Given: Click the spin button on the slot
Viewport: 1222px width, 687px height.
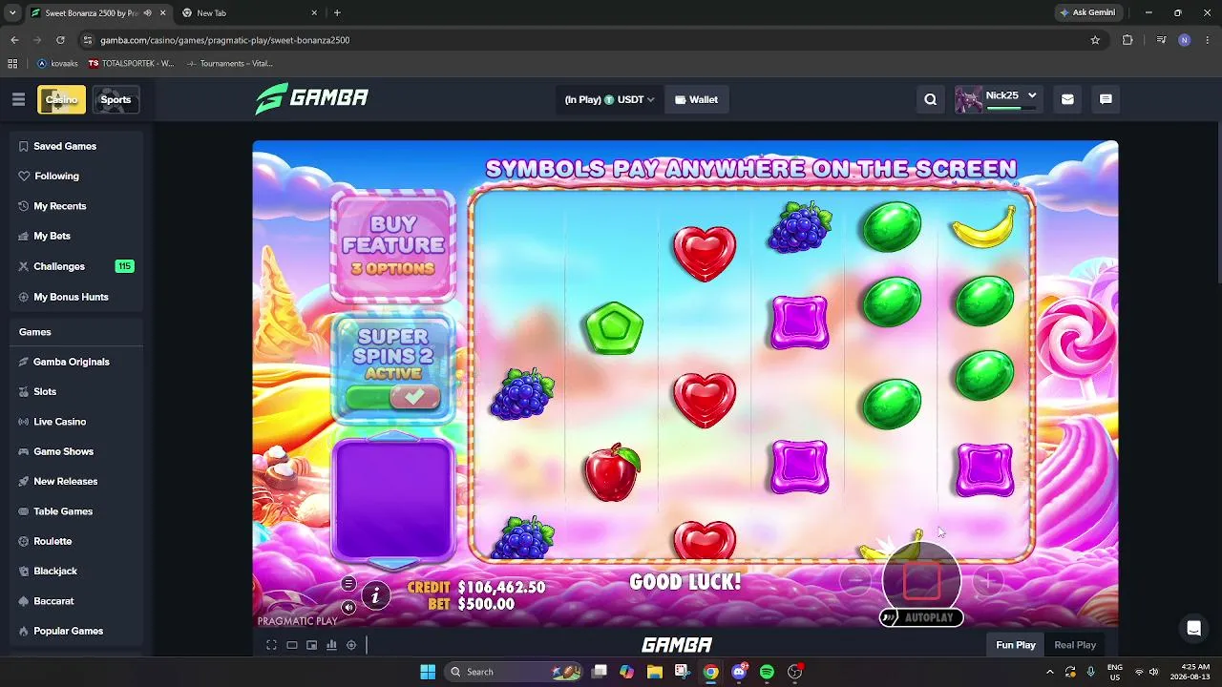Looking at the screenshot, I should pos(921,579).
